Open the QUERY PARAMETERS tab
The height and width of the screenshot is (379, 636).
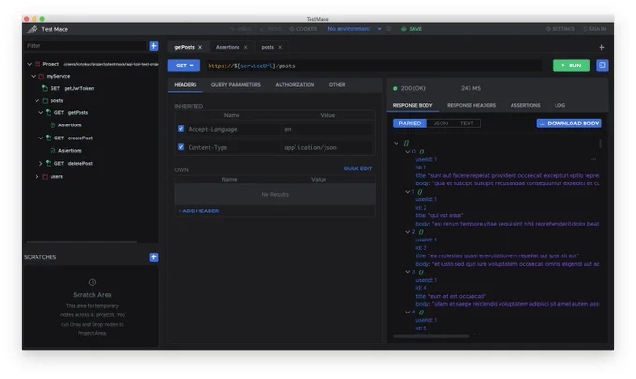click(236, 85)
